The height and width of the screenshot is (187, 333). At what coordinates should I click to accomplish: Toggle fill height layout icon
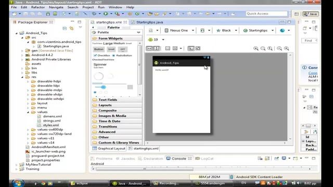(x=157, y=48)
